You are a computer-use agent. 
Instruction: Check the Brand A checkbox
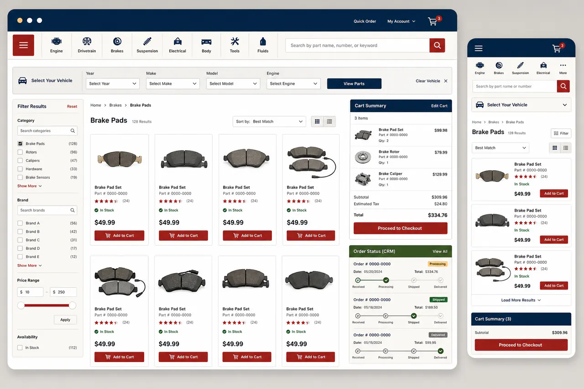click(20, 223)
